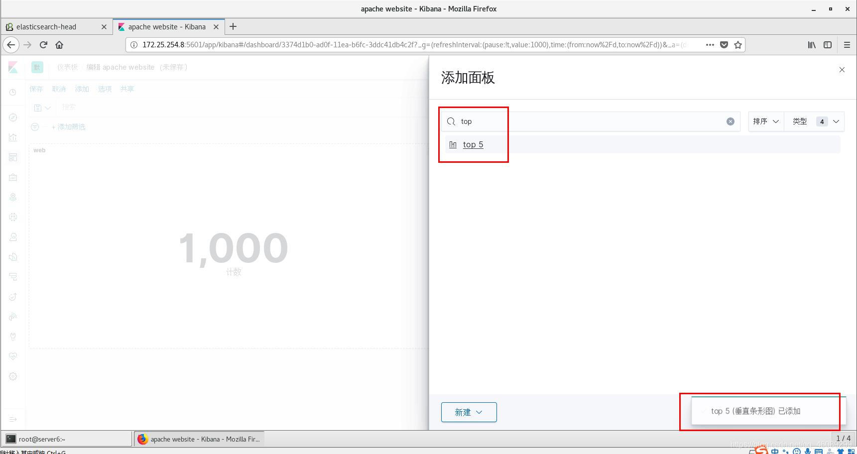Go to Firefox home page

pyautogui.click(x=59, y=45)
